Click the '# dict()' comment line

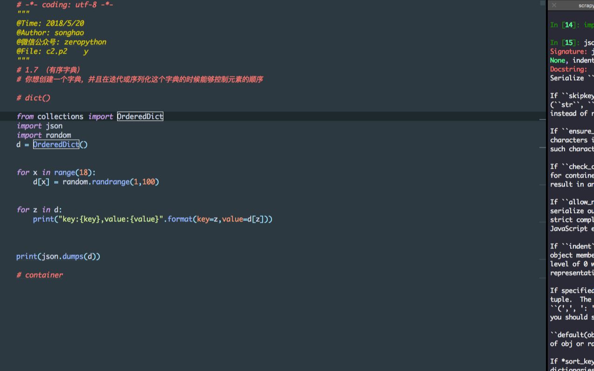[33, 98]
